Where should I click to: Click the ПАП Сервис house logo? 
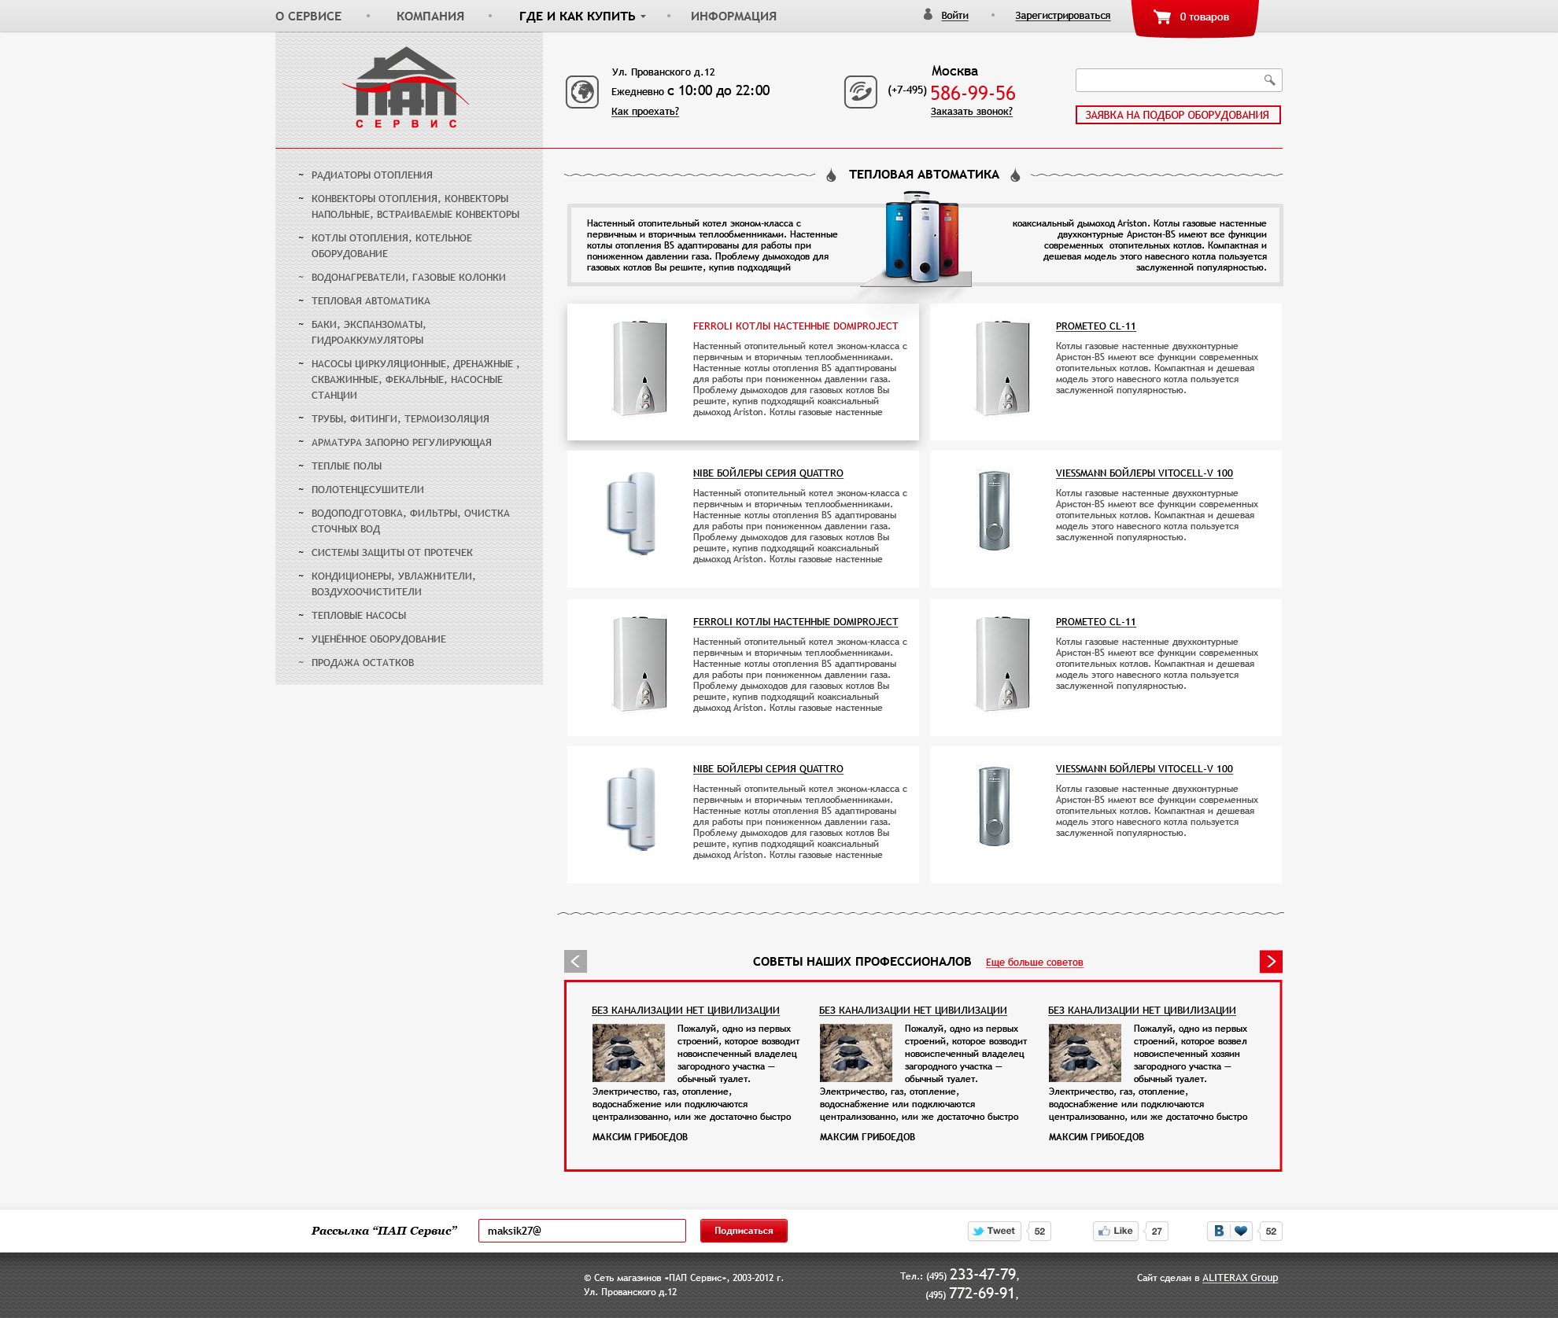click(407, 87)
